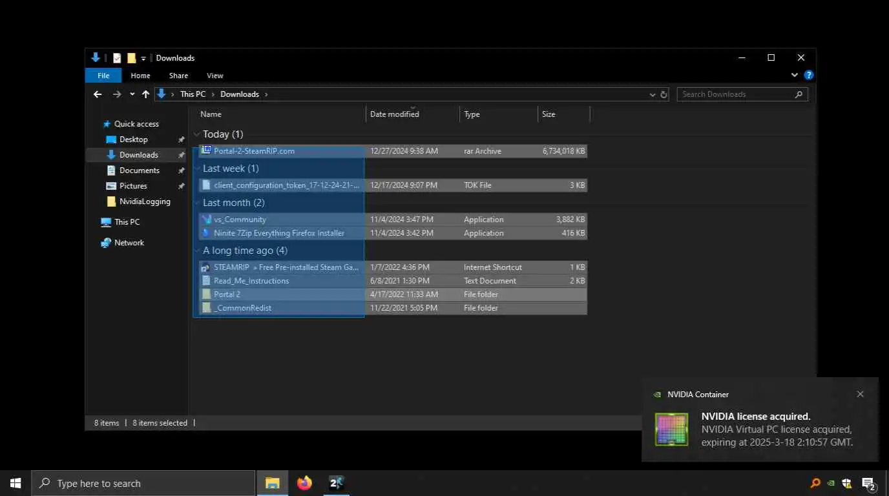Screen dimensions: 889x496
Task: Click the Forward navigation arrow
Action: [117, 94]
